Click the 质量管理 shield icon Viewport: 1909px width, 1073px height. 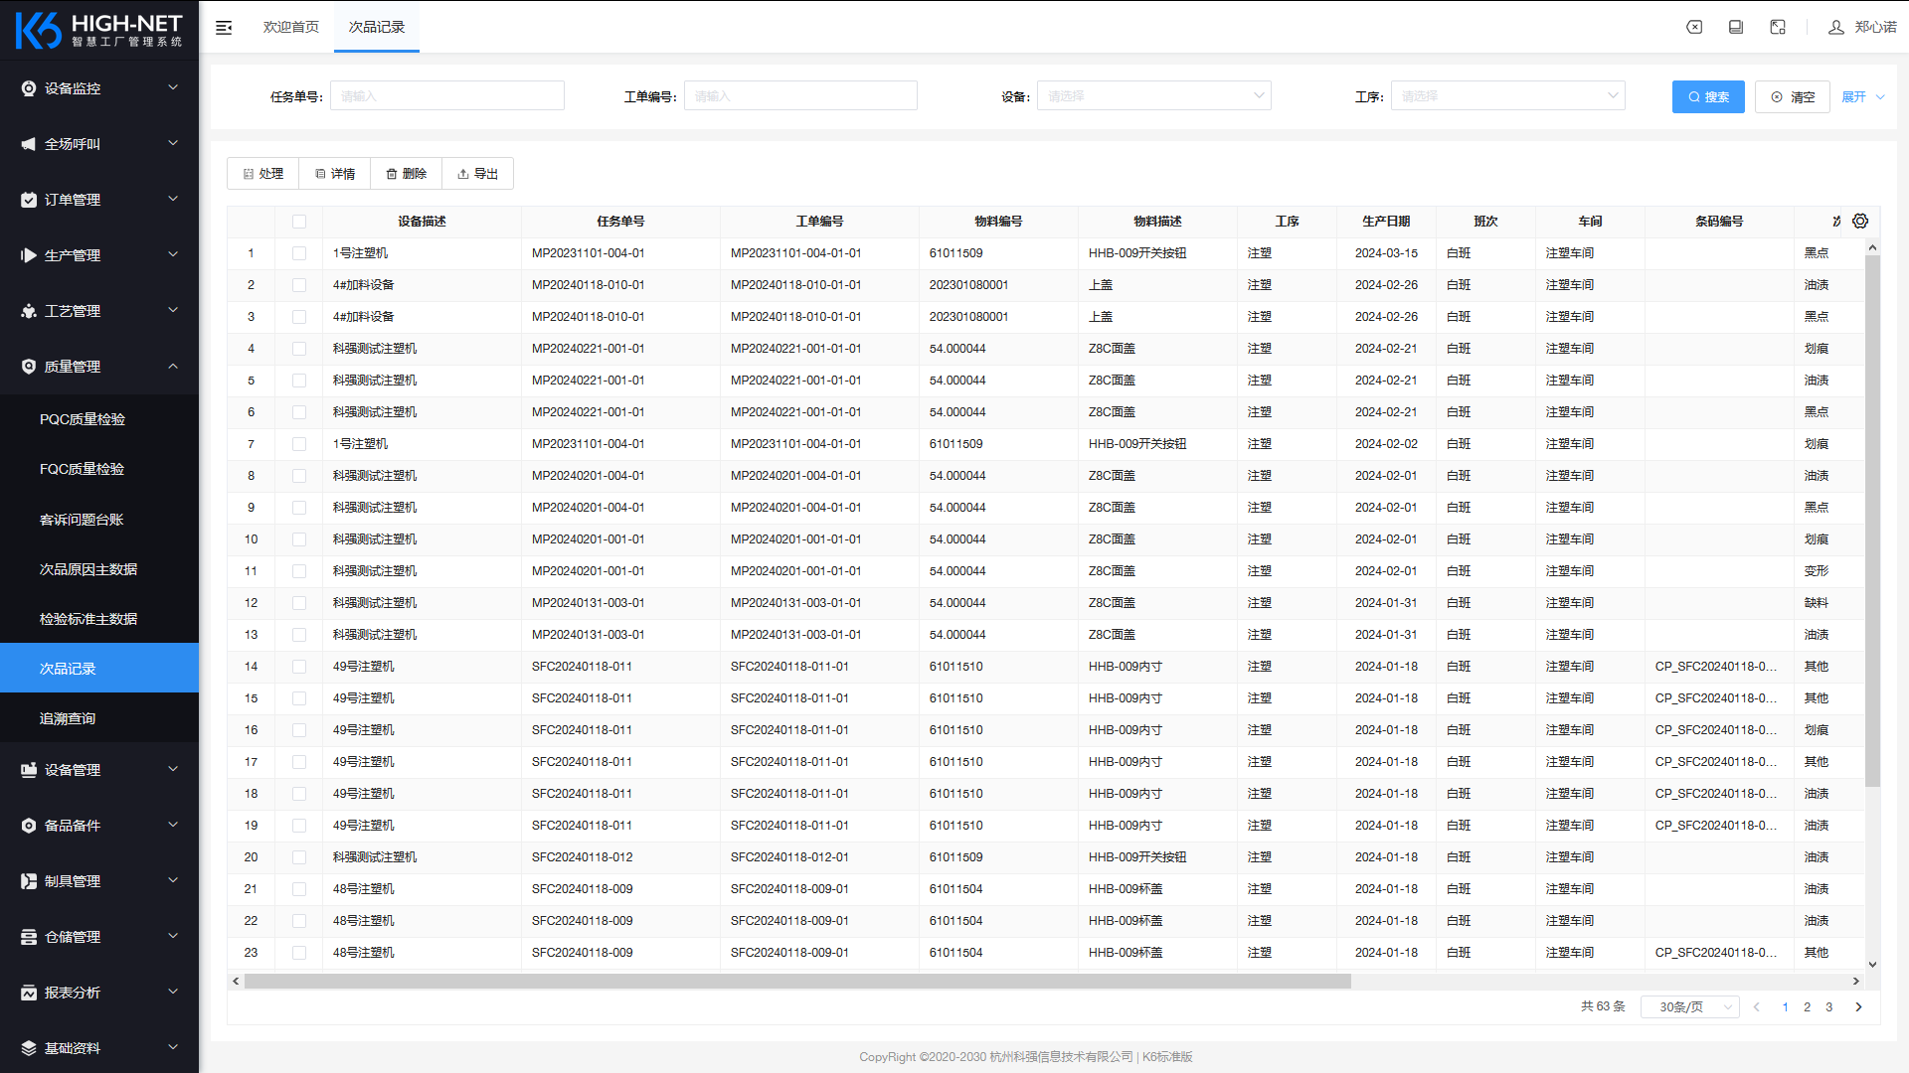[29, 367]
